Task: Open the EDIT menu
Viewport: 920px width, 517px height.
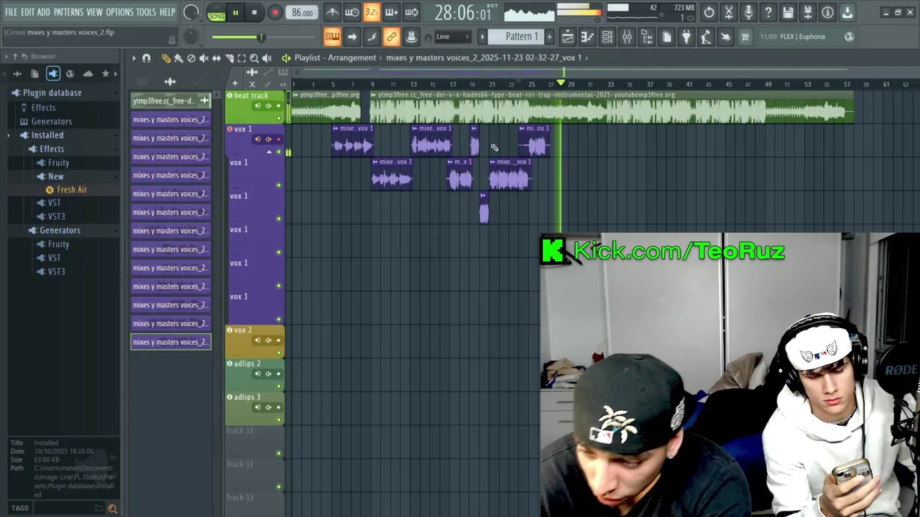Action: coord(27,12)
